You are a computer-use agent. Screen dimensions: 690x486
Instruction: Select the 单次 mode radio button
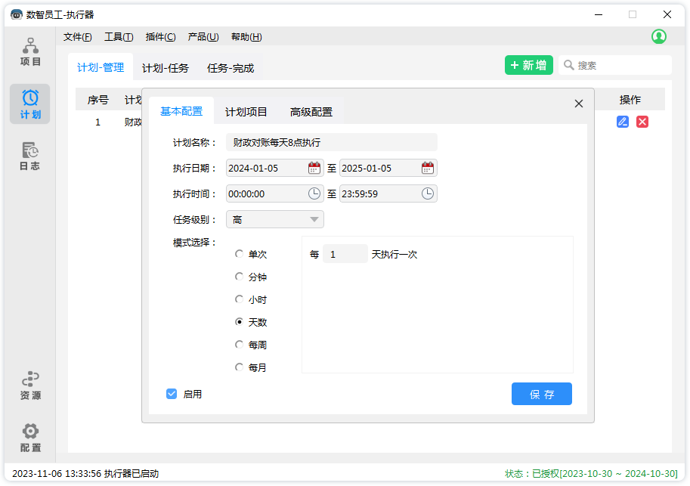point(240,255)
